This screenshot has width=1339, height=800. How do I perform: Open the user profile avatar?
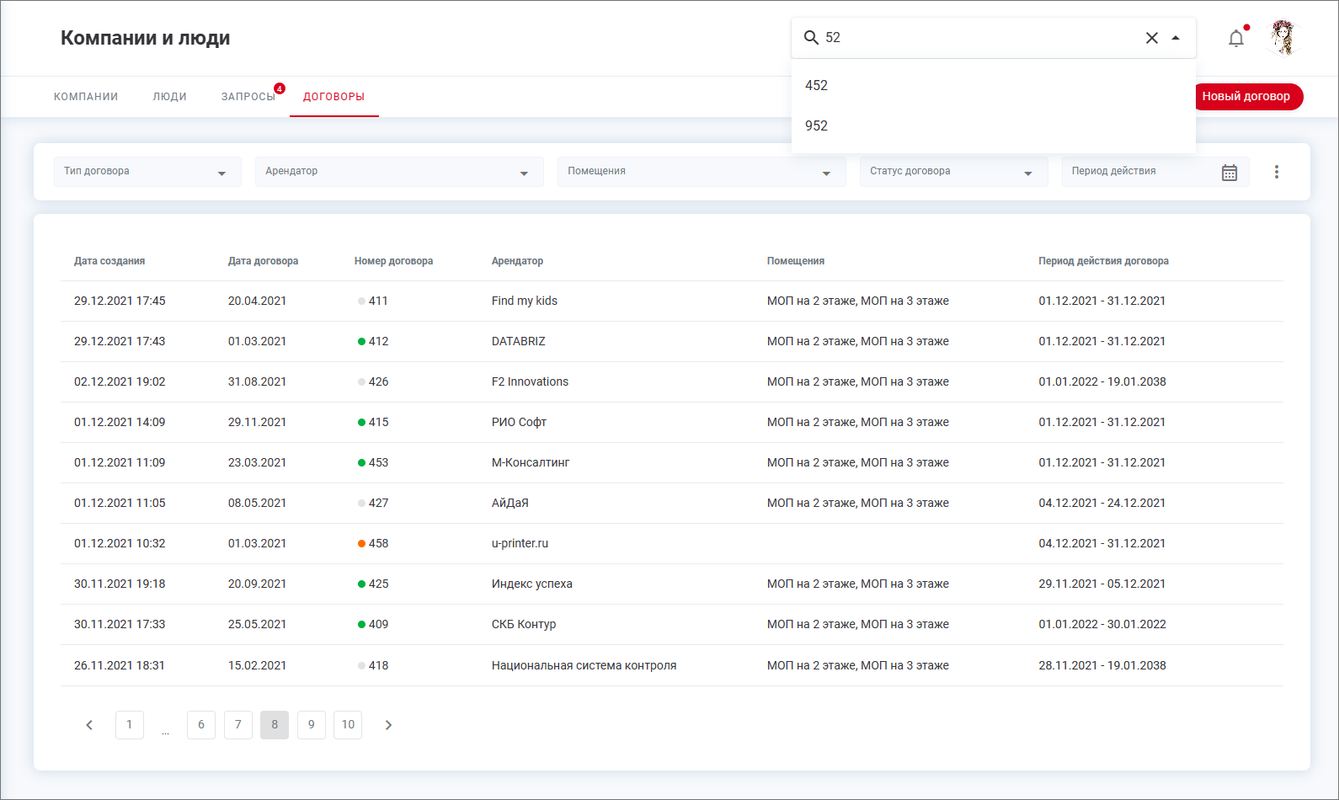[x=1283, y=38]
